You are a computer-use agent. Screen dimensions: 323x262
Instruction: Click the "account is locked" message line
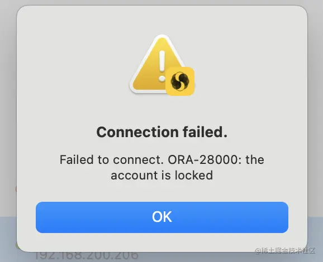[162, 175]
